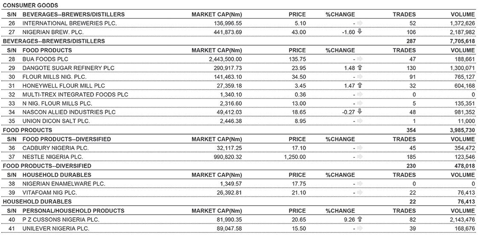Click VITAFOAM NIG PLC. company name
Viewport: 480px width, 235px height.
[49, 193]
